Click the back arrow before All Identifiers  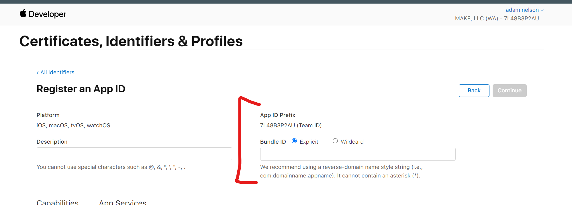click(x=38, y=72)
